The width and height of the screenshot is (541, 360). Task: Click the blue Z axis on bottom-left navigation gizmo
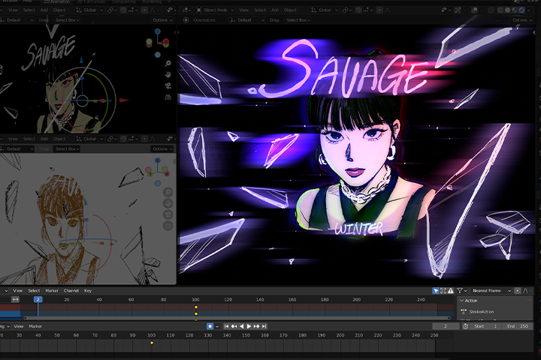pos(158,160)
